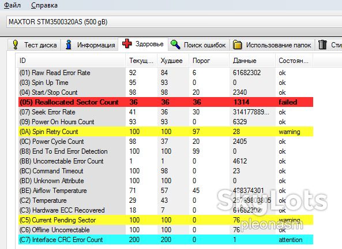Click the 4612 uncorrectable errors value
The image size is (342, 249).
[240, 161]
